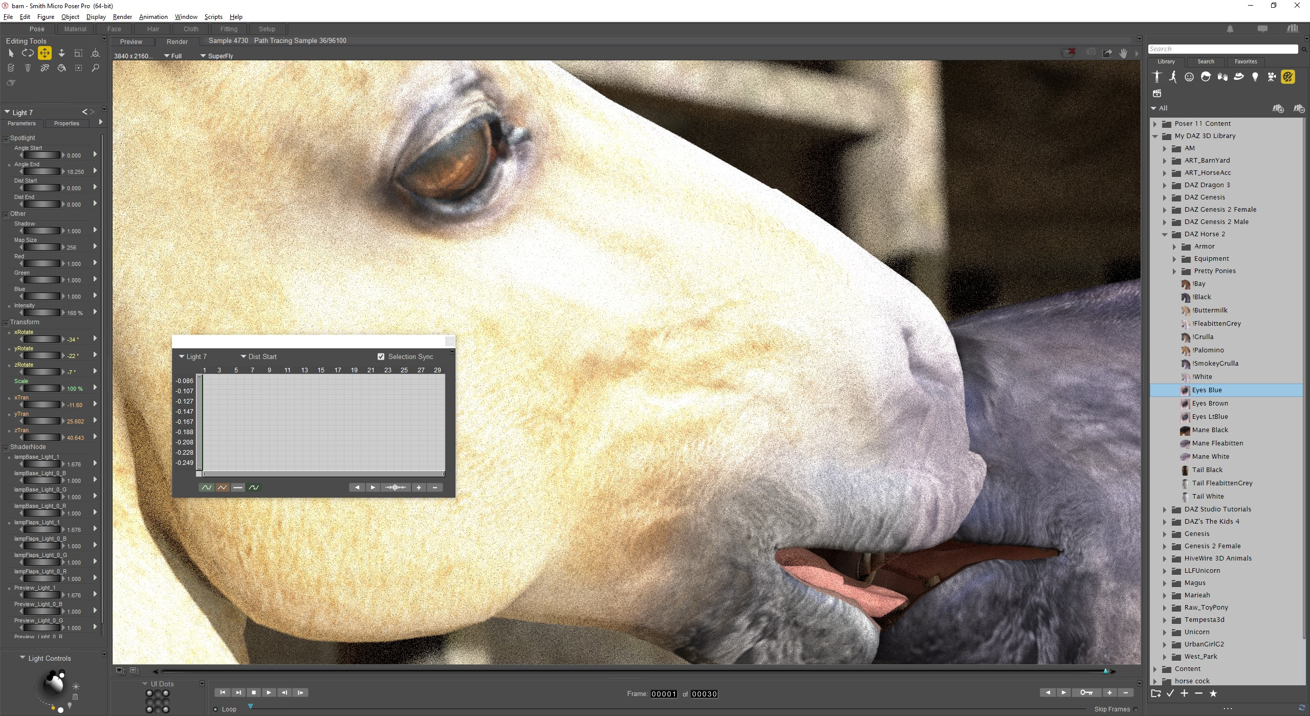Screen dimensions: 1310x716
Task: Pick the Translate In/Out tool
Action: [61, 53]
